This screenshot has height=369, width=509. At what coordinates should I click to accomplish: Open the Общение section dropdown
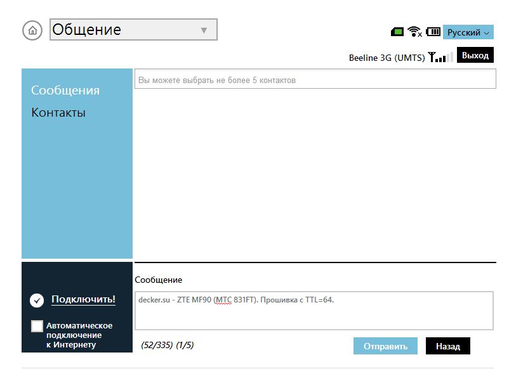tap(133, 30)
